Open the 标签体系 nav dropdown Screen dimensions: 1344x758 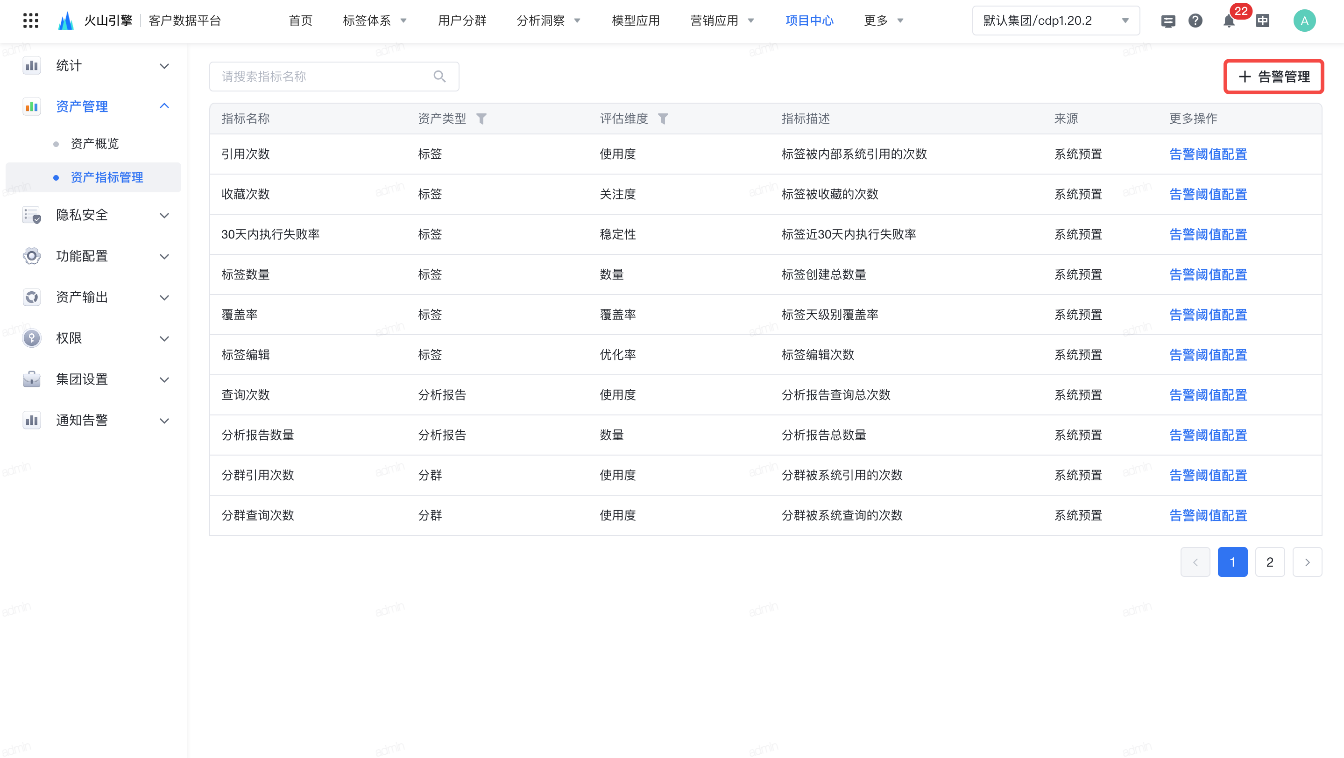point(375,21)
